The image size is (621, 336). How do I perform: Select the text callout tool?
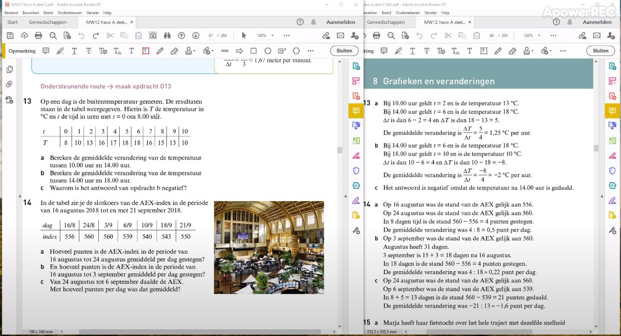pyautogui.click(x=281, y=51)
